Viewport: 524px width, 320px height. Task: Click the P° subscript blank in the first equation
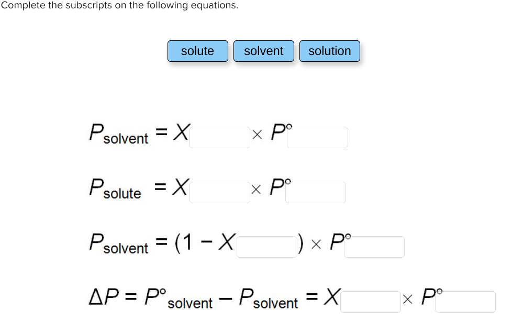coord(318,137)
